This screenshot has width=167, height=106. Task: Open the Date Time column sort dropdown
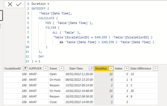91,68
